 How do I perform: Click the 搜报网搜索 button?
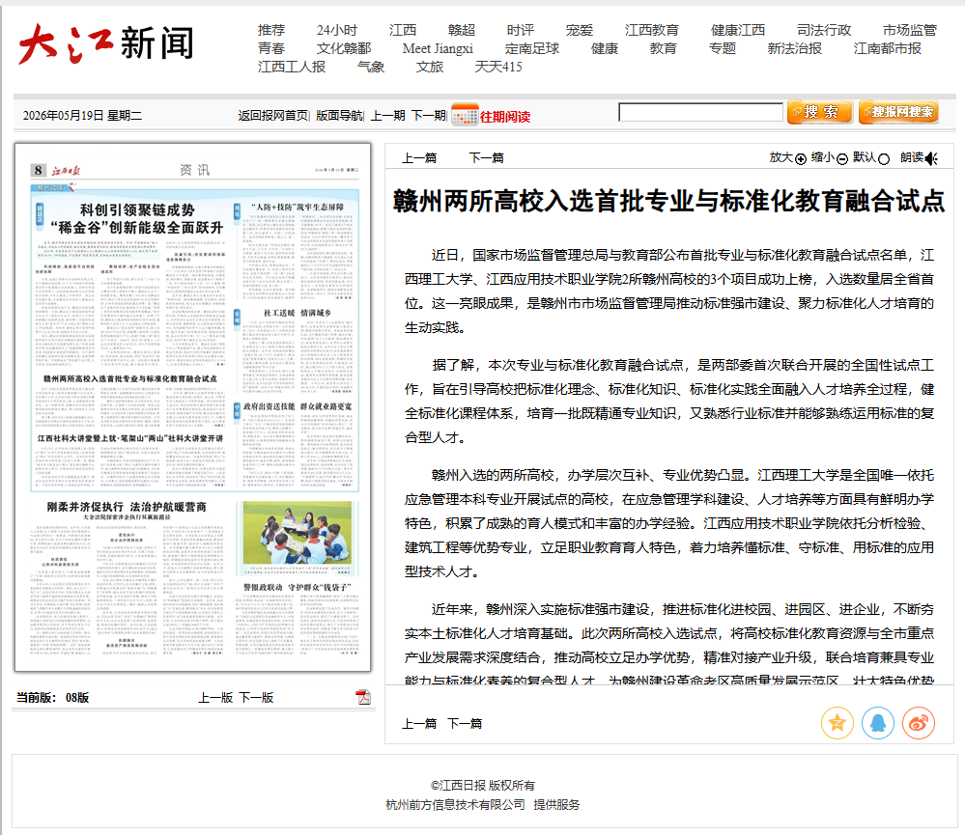tap(898, 112)
